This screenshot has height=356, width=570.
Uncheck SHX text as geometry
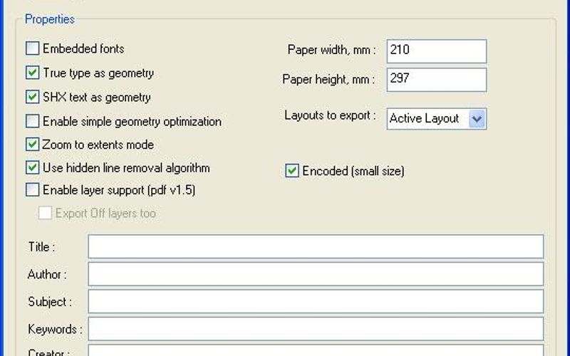(32, 97)
